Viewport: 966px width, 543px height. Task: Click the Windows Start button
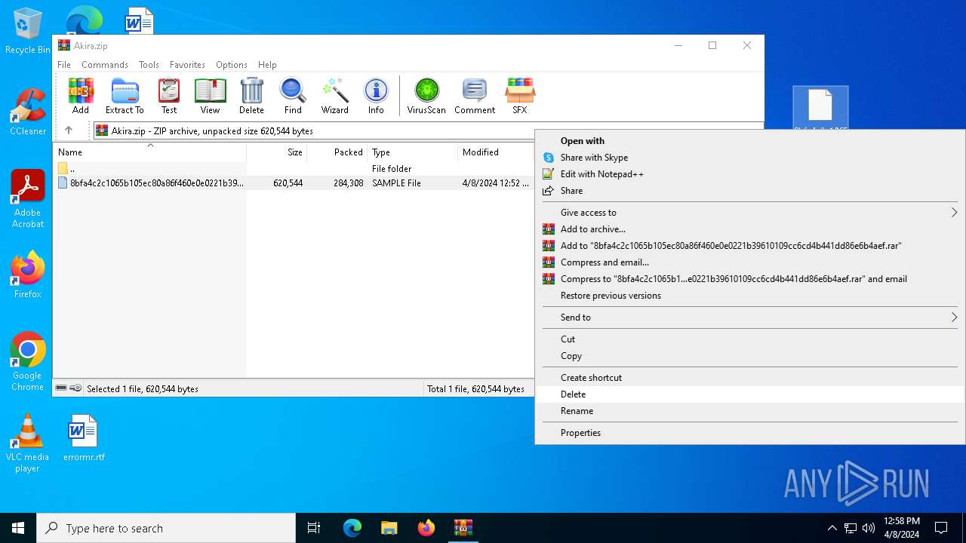[18, 528]
